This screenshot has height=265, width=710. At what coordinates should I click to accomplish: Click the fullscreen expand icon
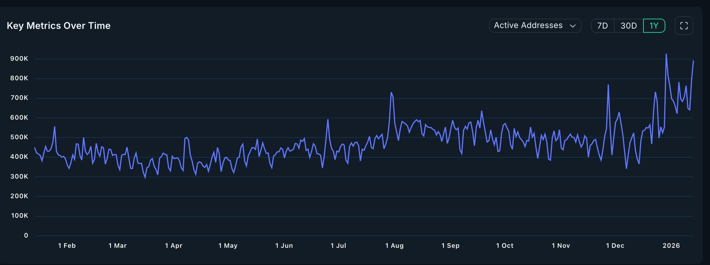684,25
